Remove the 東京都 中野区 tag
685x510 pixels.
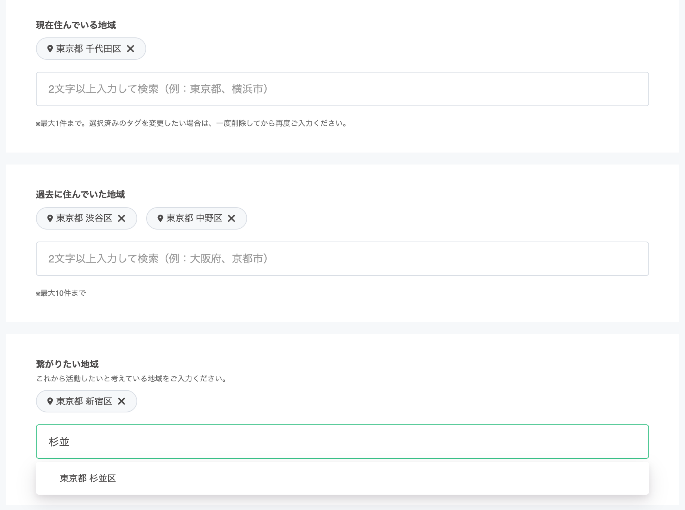point(231,218)
